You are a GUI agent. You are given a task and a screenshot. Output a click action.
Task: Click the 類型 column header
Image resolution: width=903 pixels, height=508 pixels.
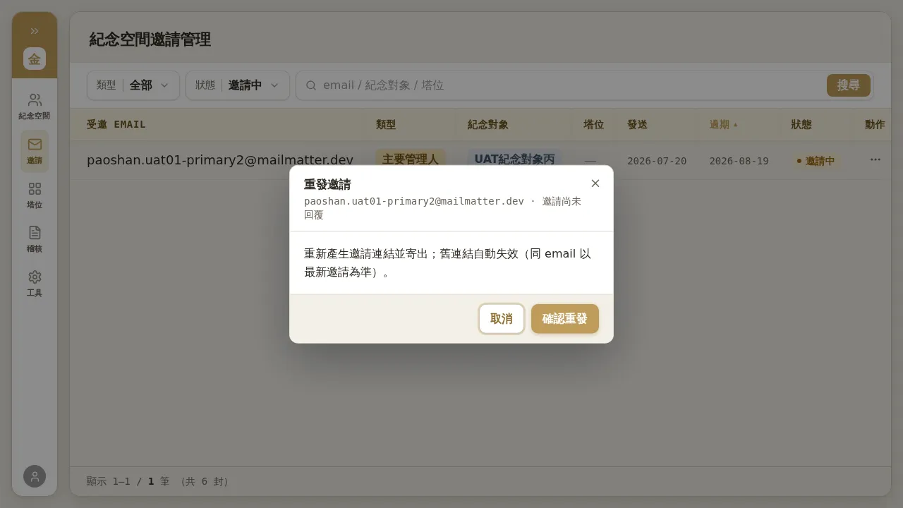(386, 124)
